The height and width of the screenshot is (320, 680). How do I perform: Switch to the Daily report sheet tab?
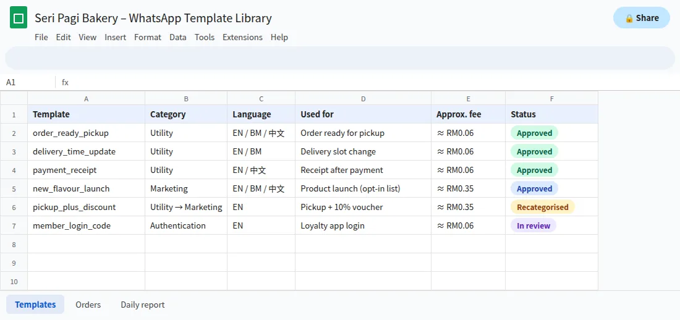click(143, 305)
